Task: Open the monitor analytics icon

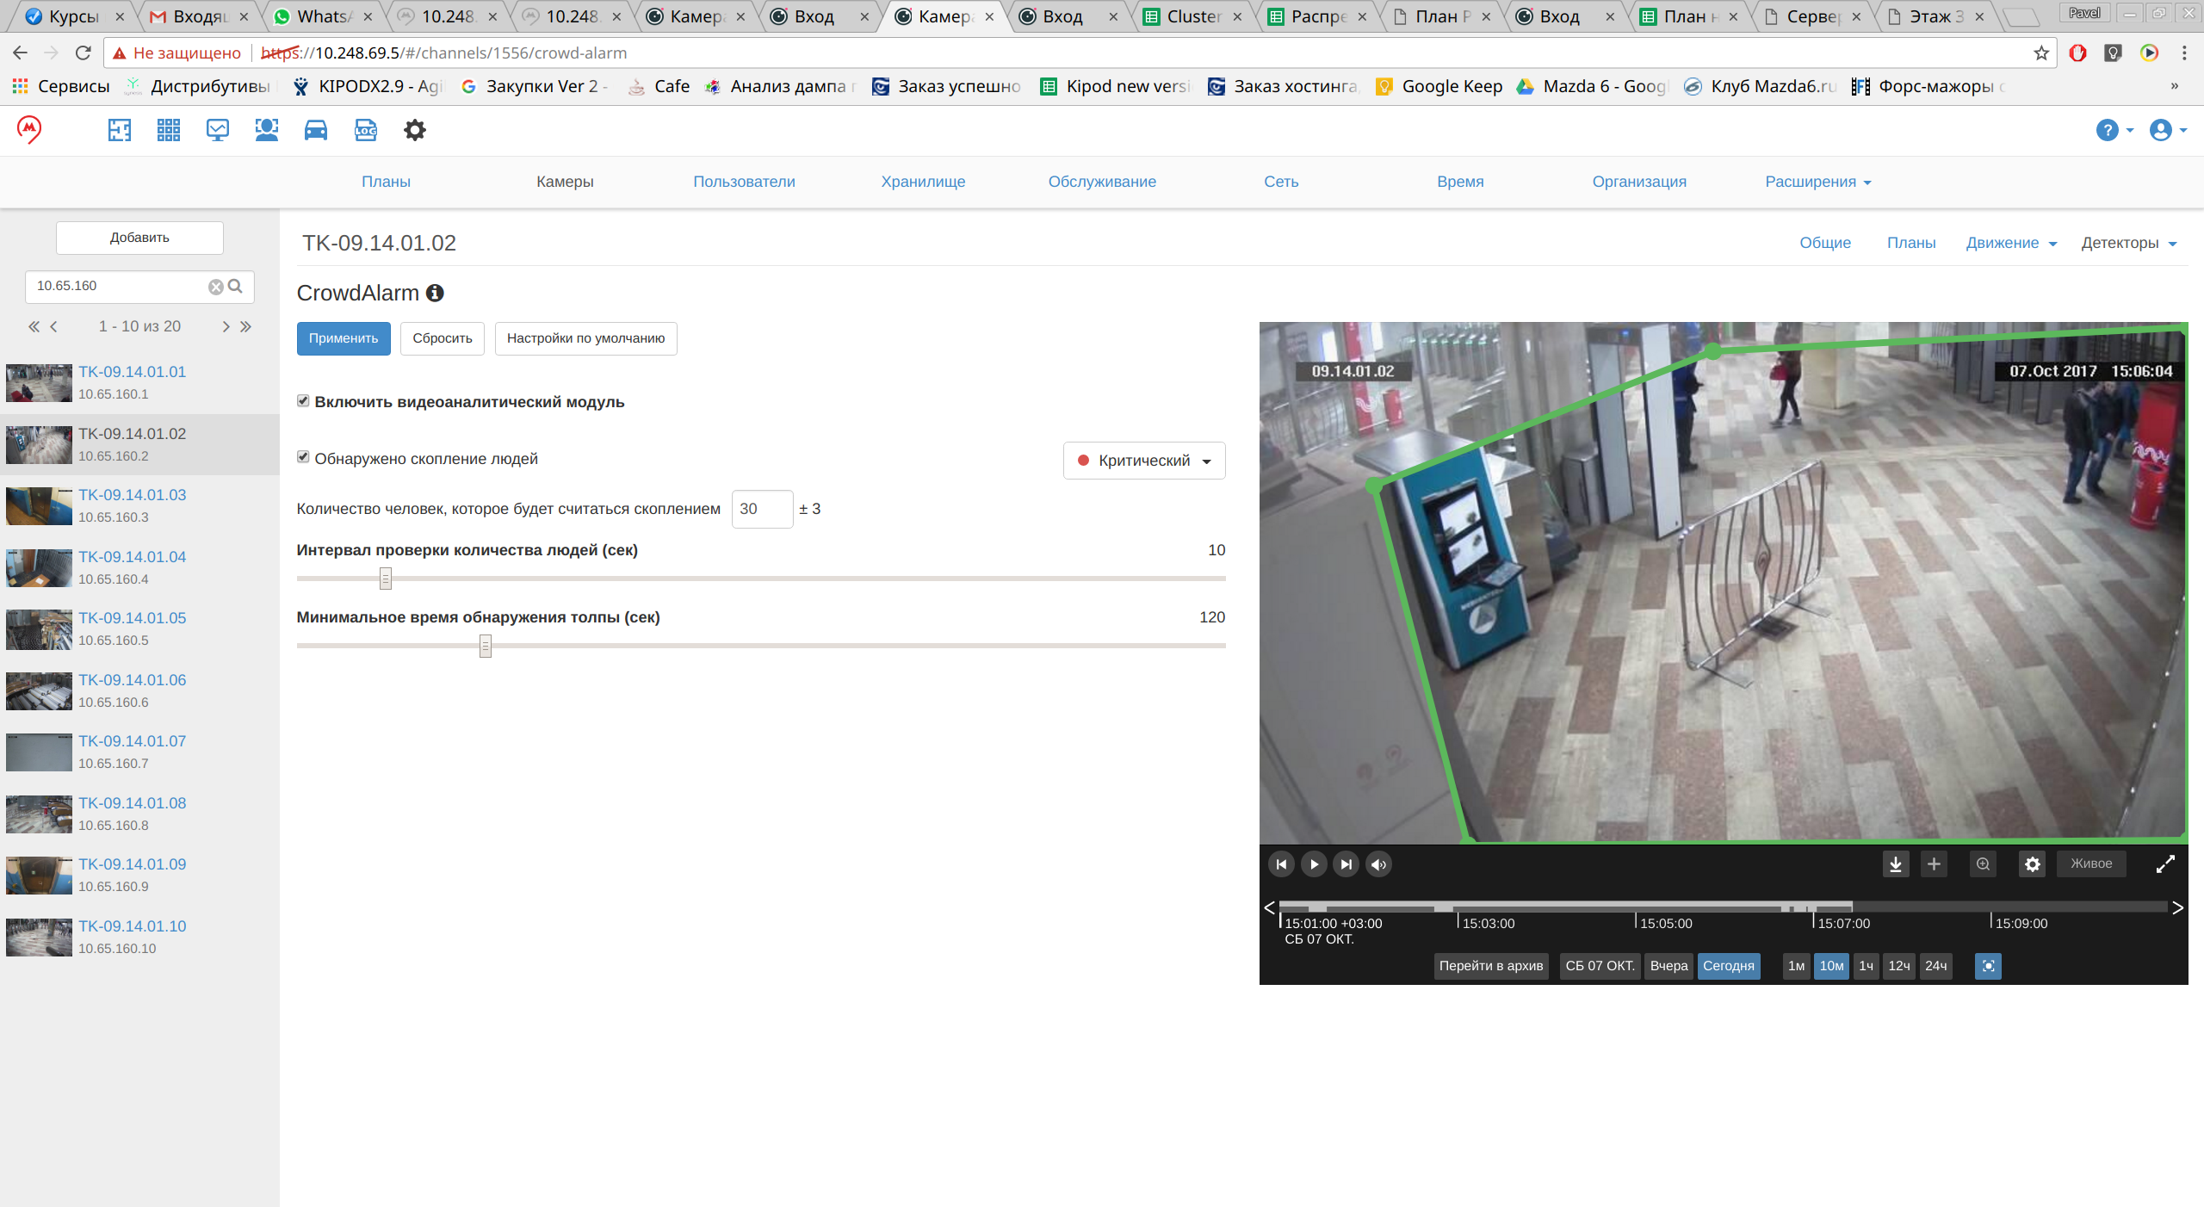Action: (218, 130)
